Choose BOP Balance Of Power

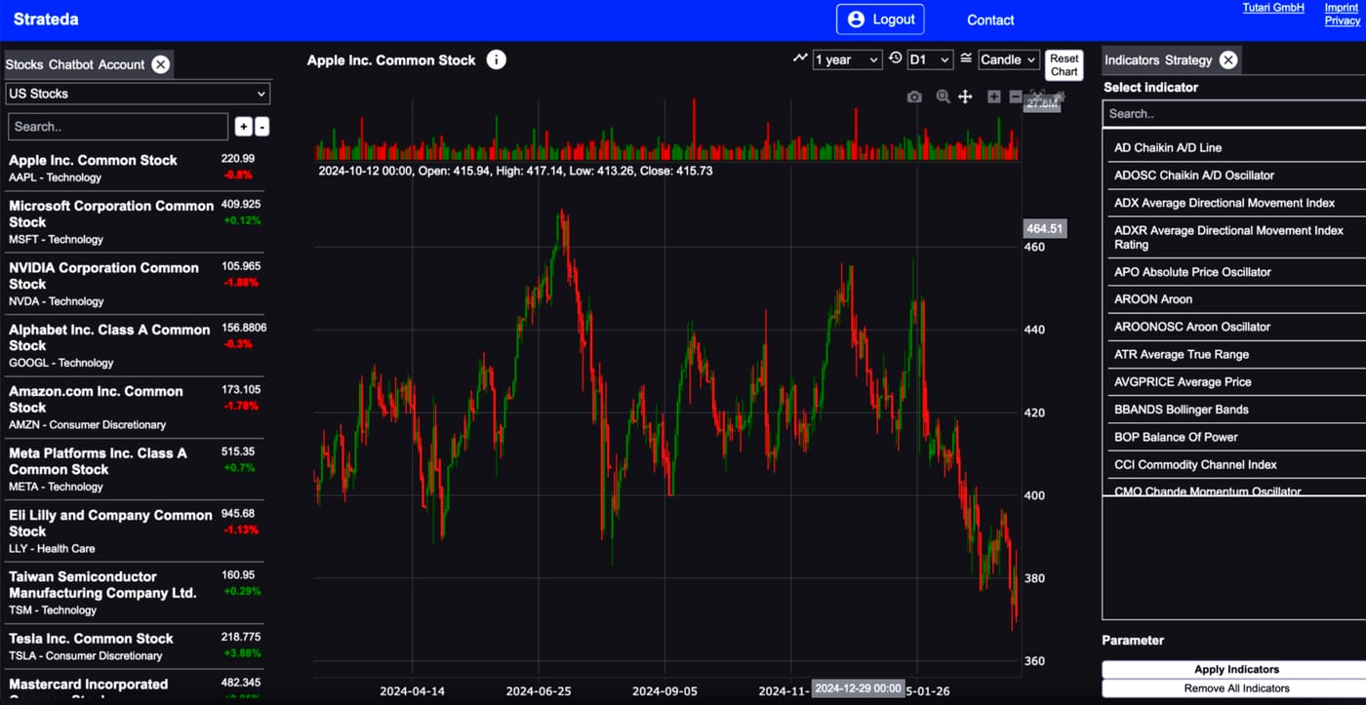point(1236,437)
